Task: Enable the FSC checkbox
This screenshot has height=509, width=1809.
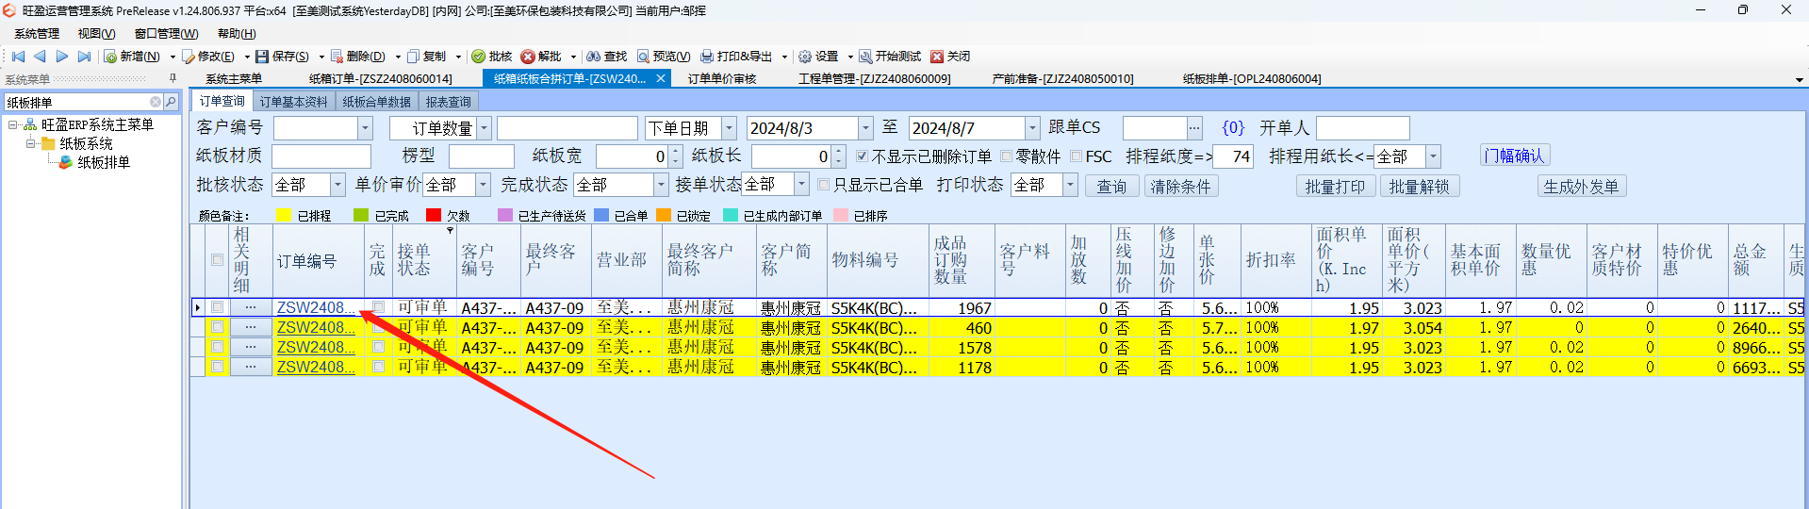Action: pyautogui.click(x=1076, y=156)
